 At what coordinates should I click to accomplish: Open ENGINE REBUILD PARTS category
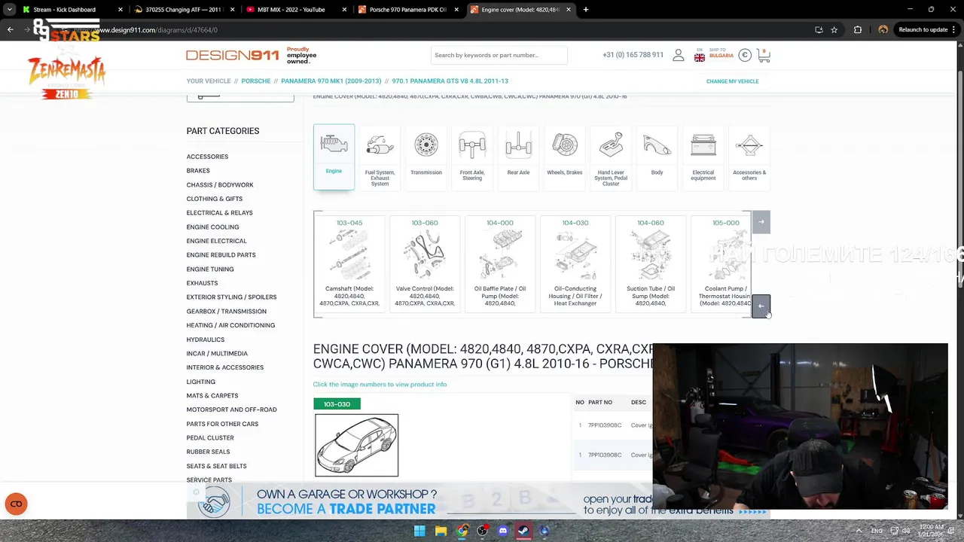pos(221,255)
